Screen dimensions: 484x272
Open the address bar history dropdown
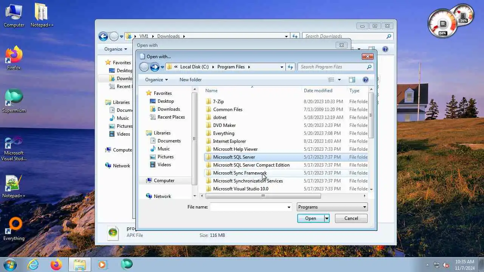pos(282,67)
